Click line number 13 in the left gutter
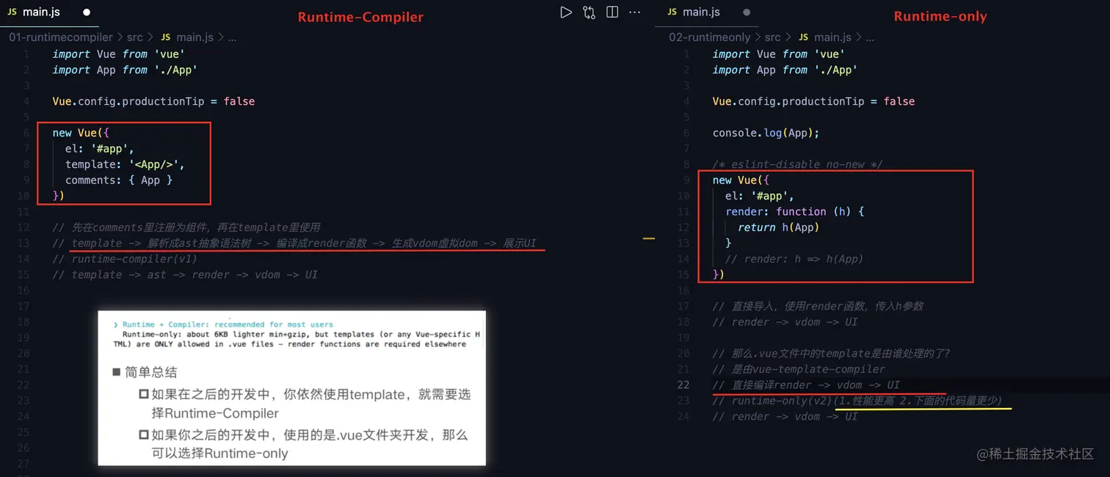 [23, 243]
